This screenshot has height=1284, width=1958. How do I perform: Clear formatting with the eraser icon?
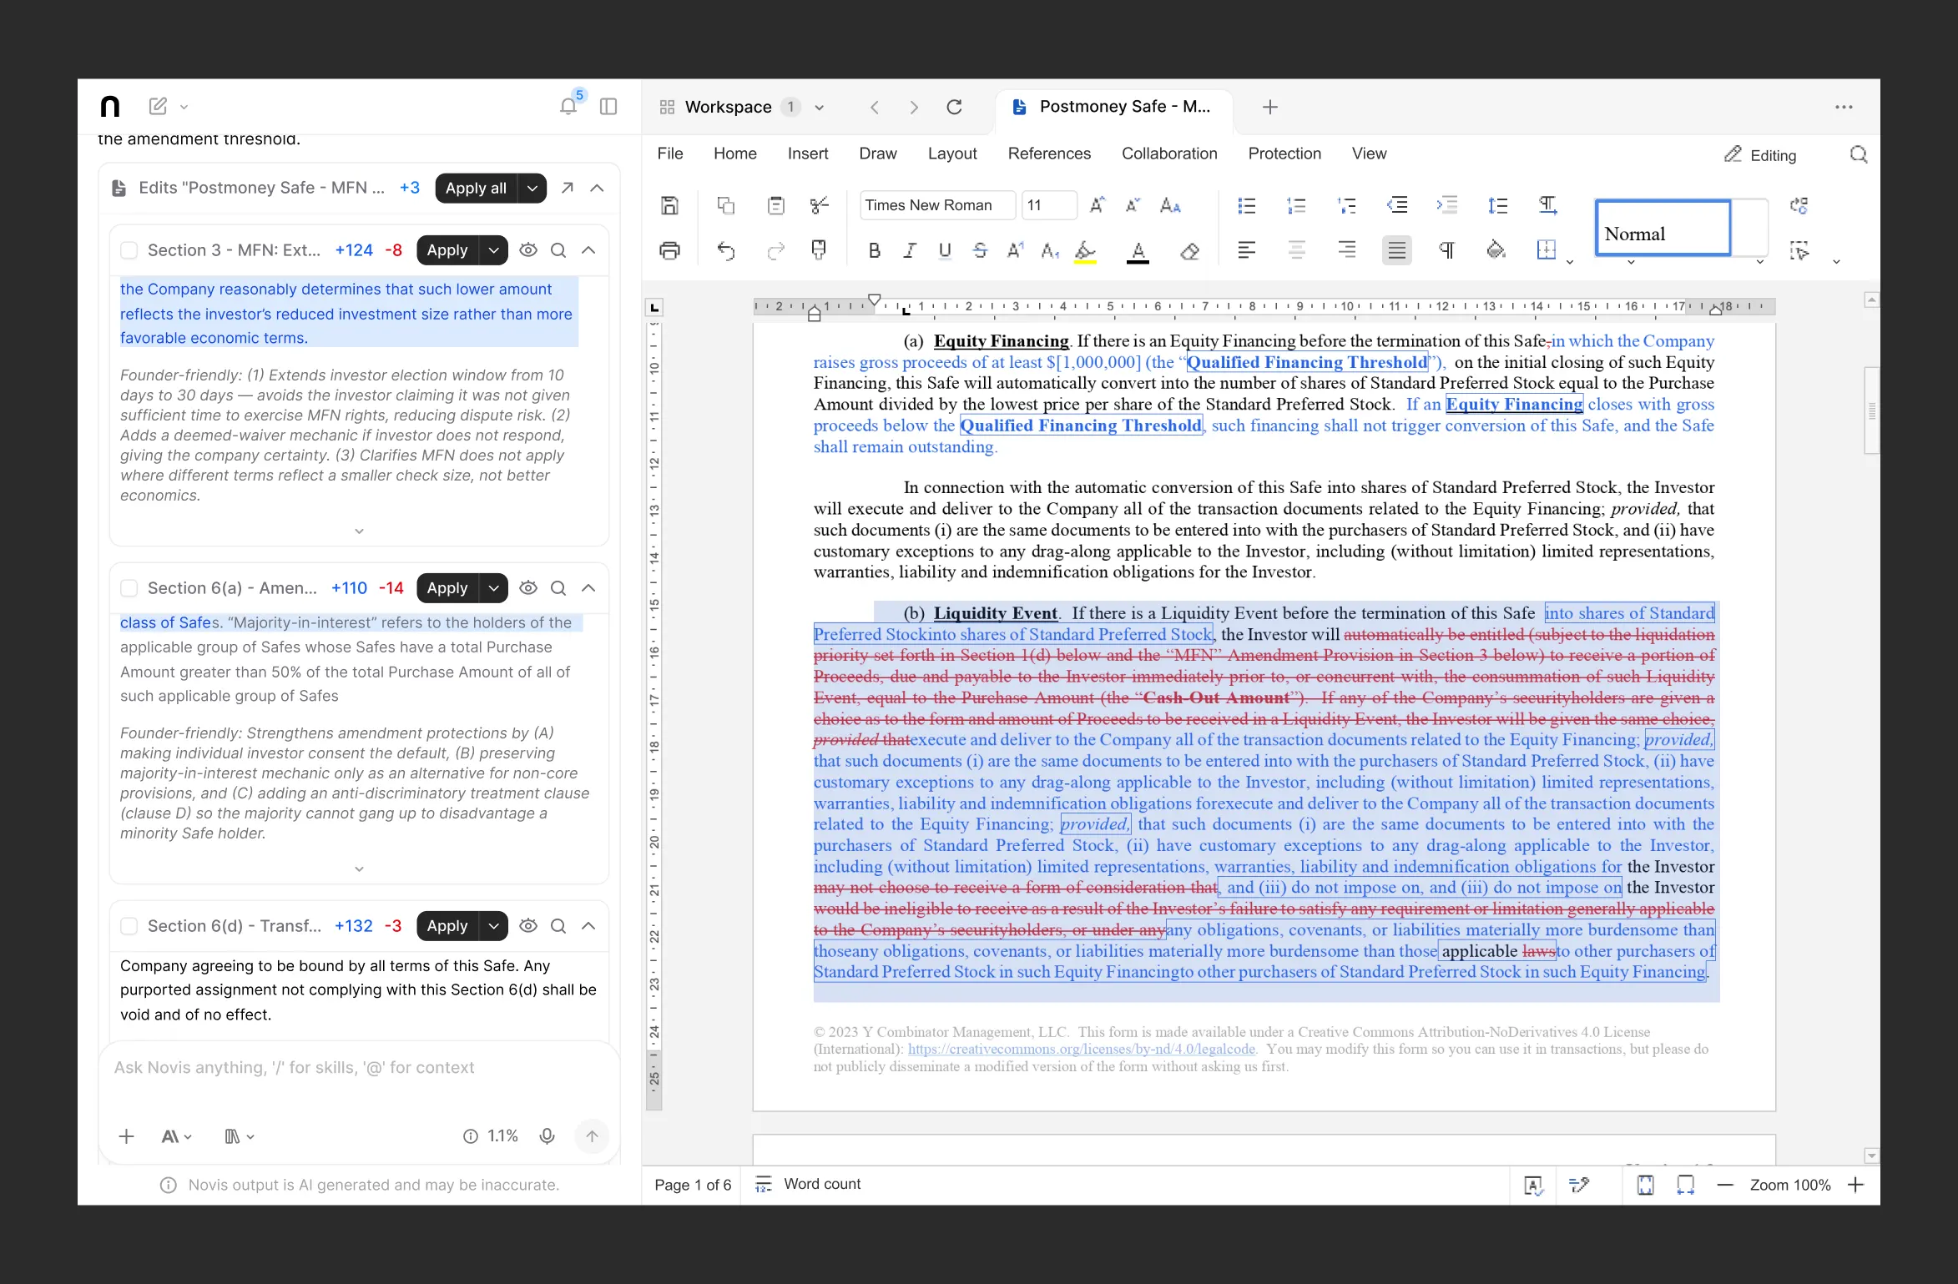pyautogui.click(x=1190, y=250)
